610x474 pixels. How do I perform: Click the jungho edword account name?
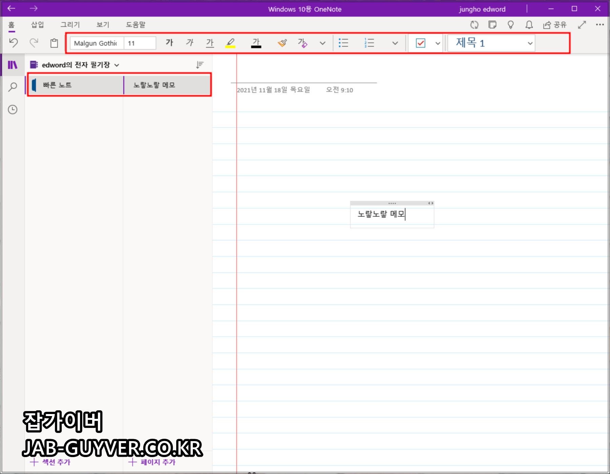(482, 9)
